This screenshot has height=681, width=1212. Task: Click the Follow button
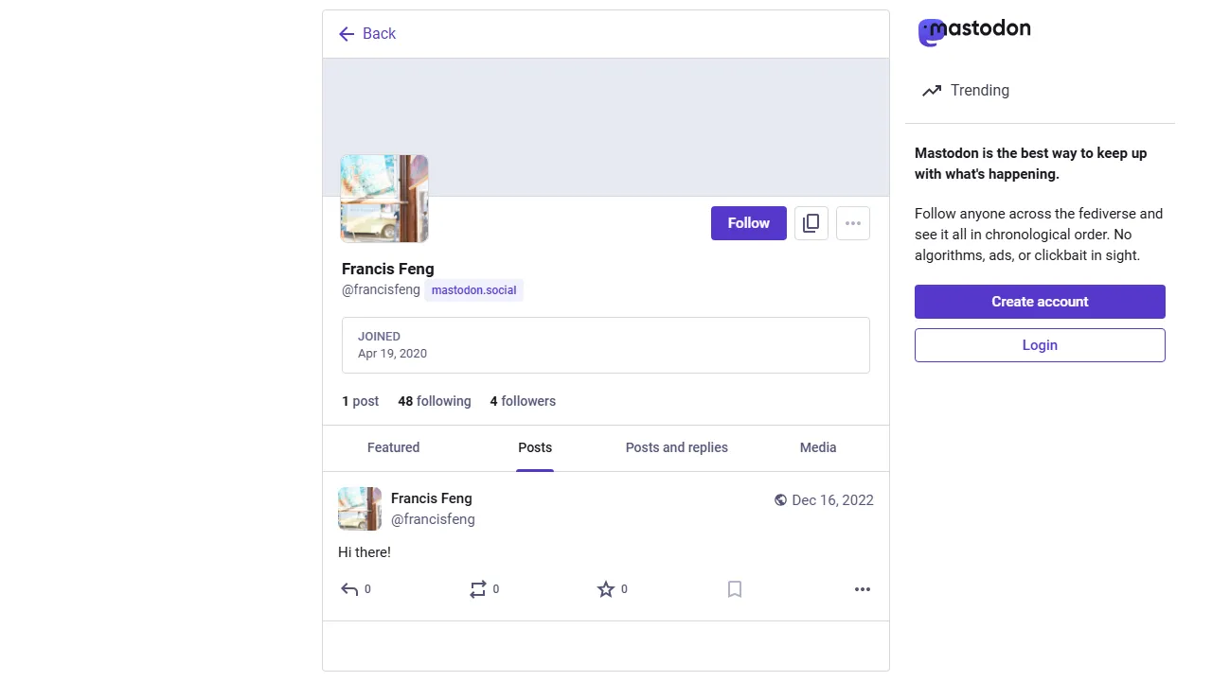(748, 223)
